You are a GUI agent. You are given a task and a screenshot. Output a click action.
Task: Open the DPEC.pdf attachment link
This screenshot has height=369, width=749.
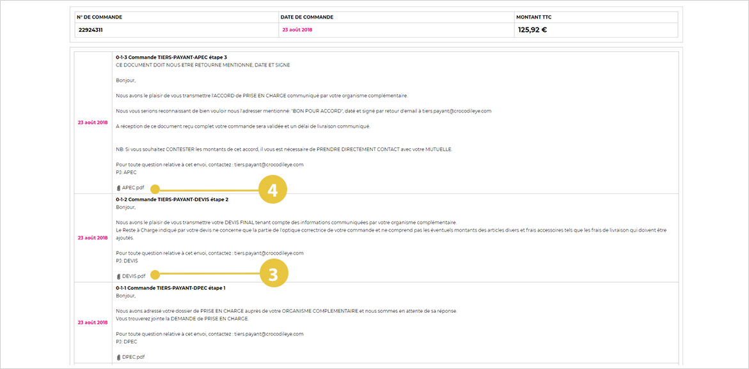[132, 357]
